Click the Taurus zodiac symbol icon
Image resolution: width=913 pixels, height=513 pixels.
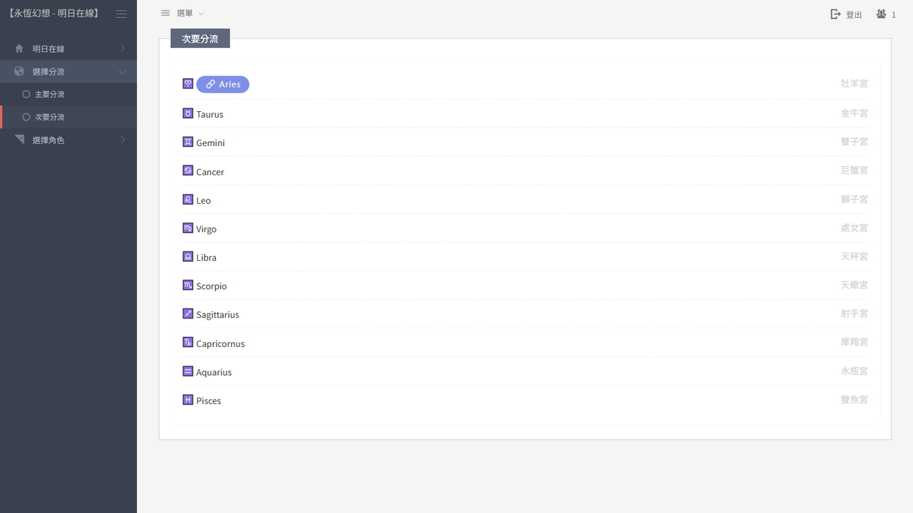[x=188, y=113]
